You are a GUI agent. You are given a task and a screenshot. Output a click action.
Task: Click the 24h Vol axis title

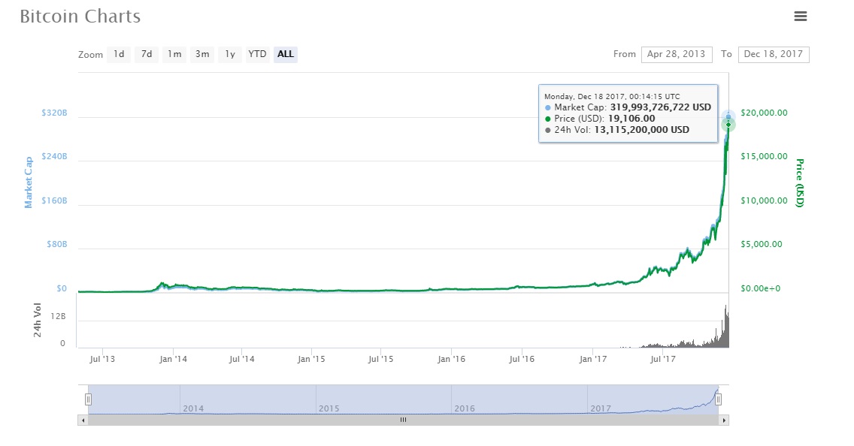click(38, 320)
